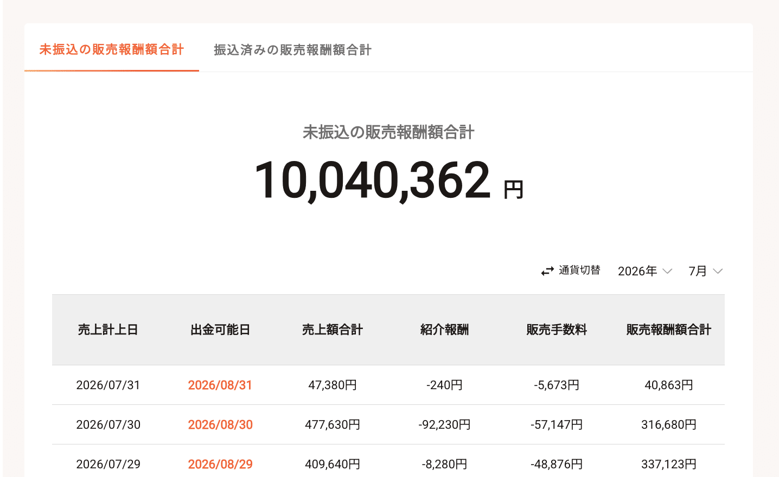Select the sales amount 47,380円
779x477 pixels.
(333, 385)
